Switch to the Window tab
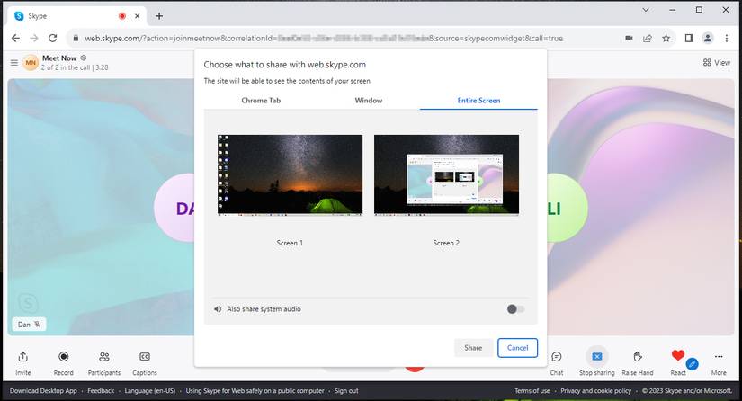The height and width of the screenshot is (401, 742). click(x=369, y=101)
